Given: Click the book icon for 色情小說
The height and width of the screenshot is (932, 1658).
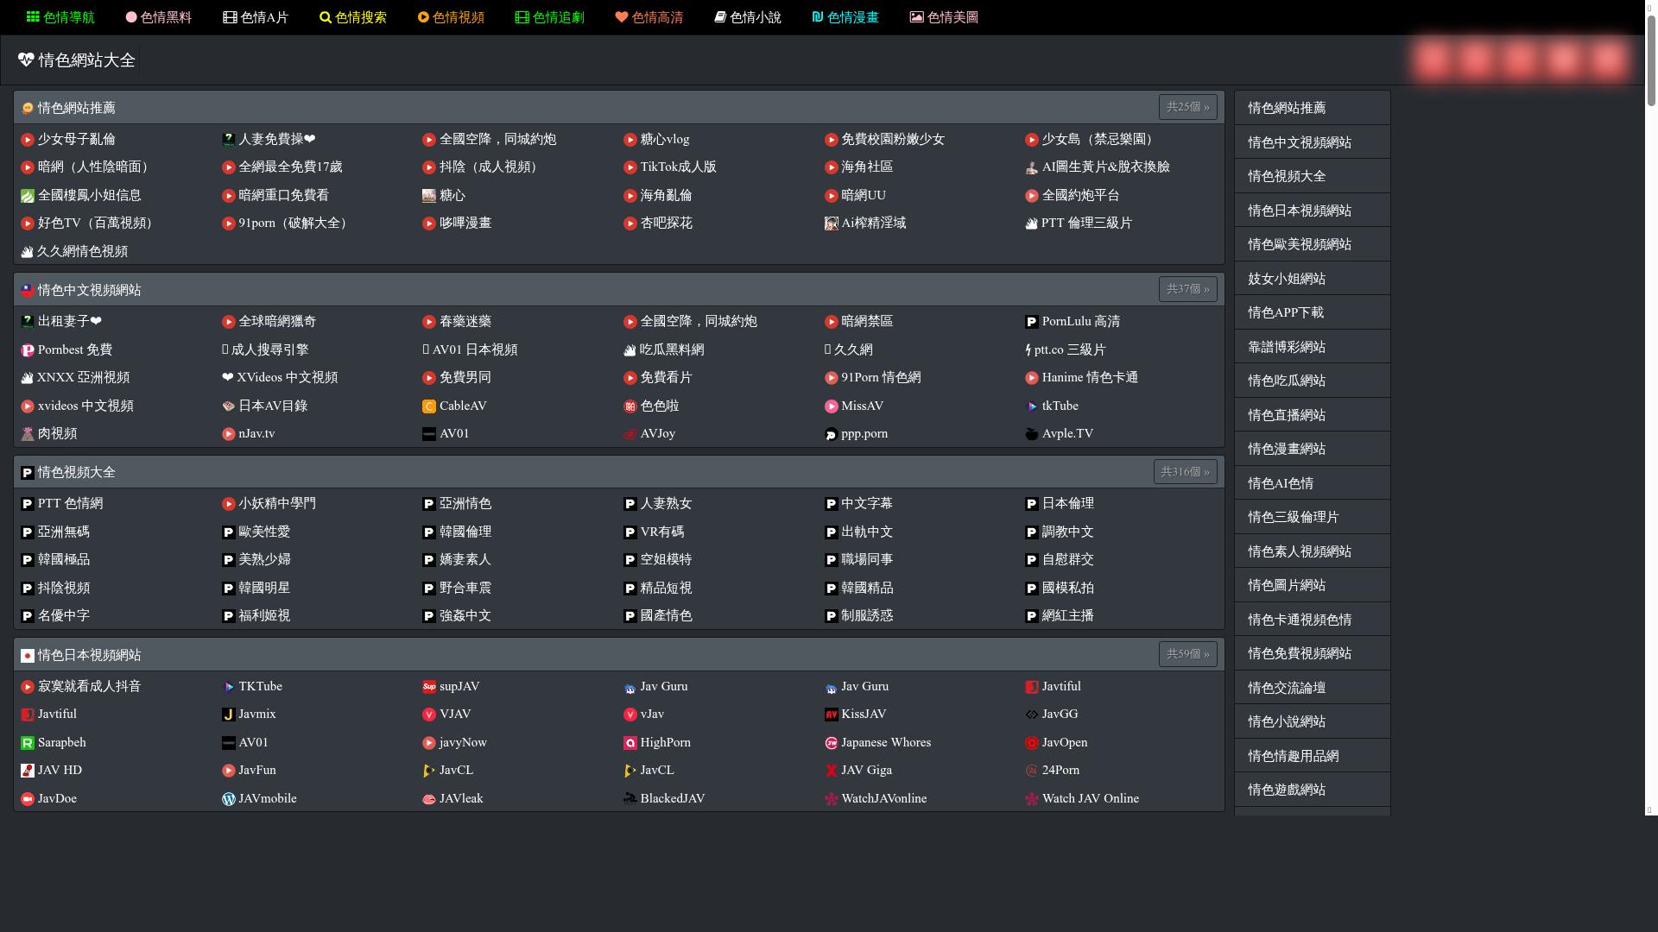Looking at the screenshot, I should (x=720, y=17).
